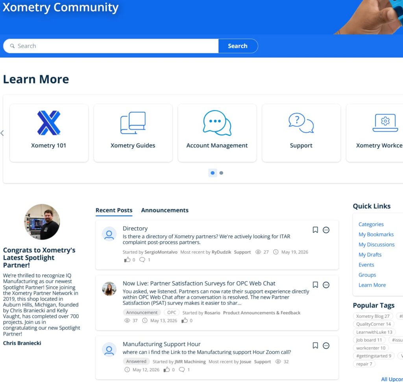Open Categories quick link
The image size is (403, 382).
click(x=371, y=224)
